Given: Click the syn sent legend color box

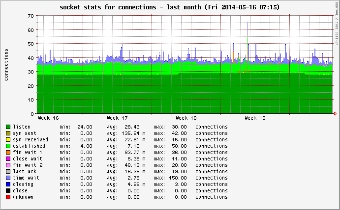Looking at the screenshot, I should click(x=8, y=133).
